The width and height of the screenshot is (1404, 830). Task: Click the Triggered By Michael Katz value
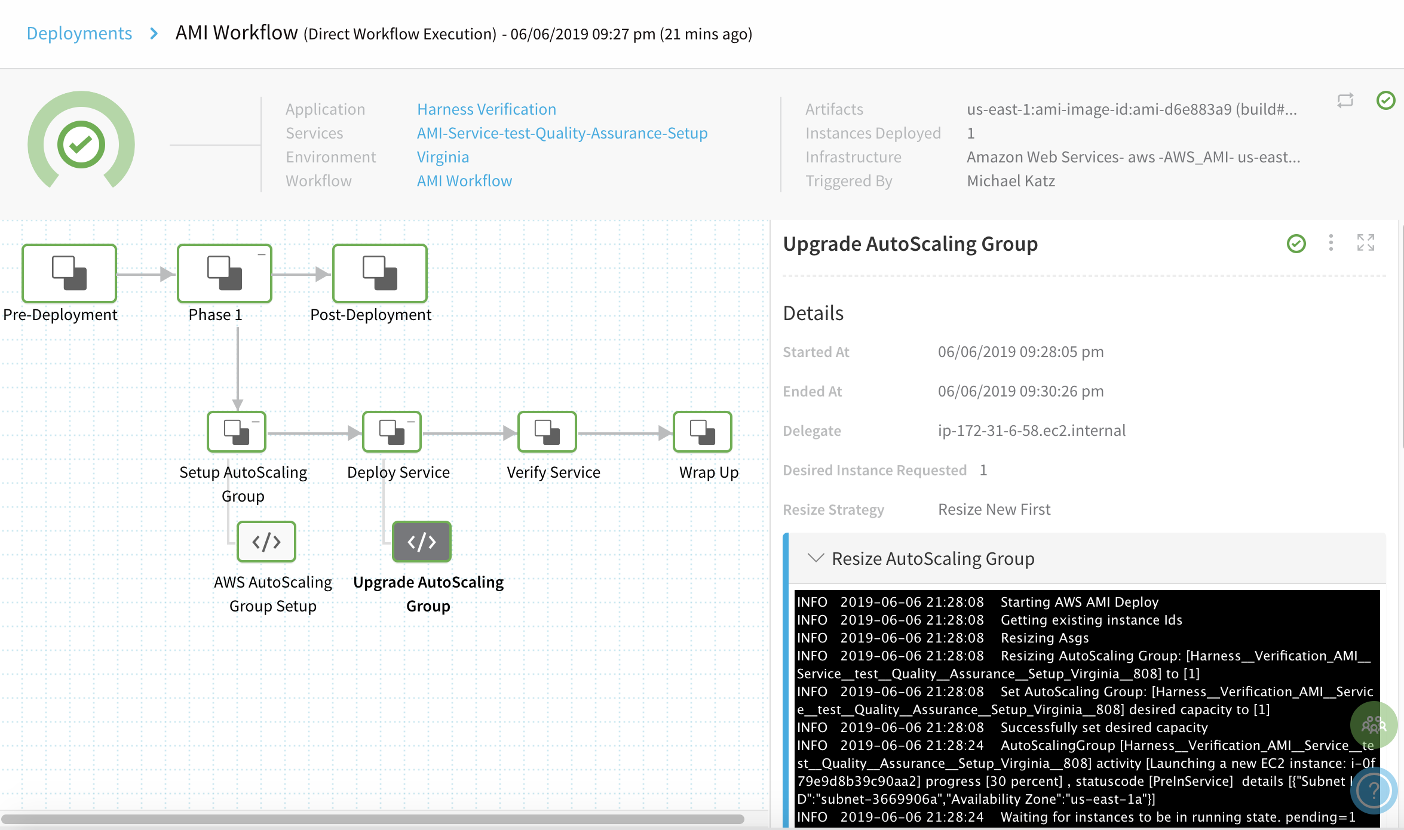[x=1011, y=180]
